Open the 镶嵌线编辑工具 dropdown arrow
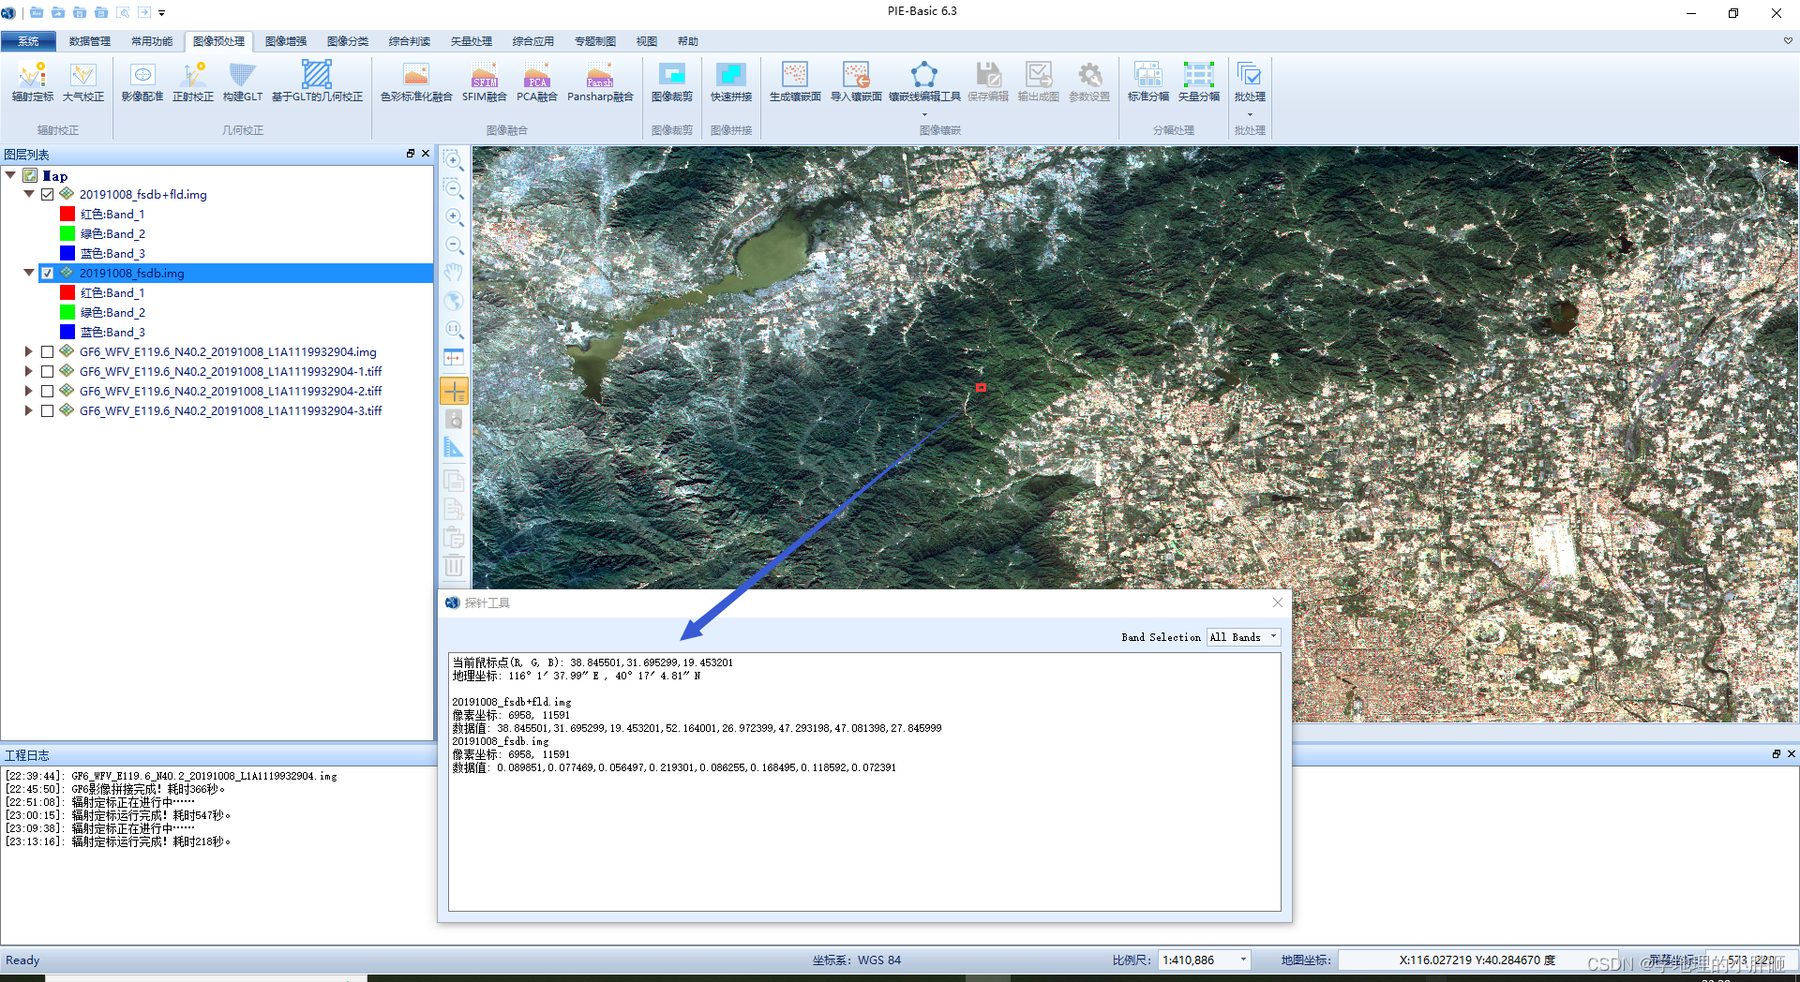1800x982 pixels. click(924, 115)
